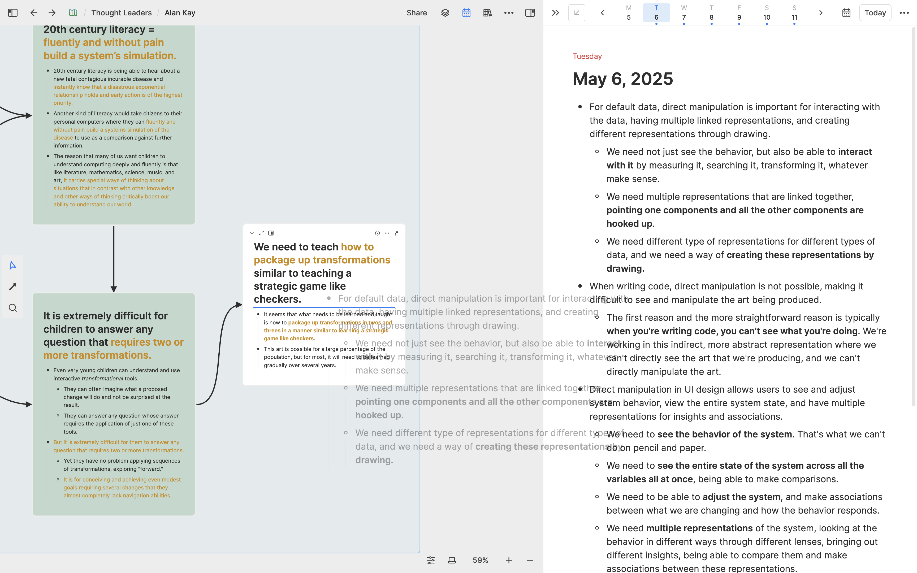Viewport: 917px width, 573px height.
Task: Click the card title about package up transformations
Action: pyautogui.click(x=322, y=273)
